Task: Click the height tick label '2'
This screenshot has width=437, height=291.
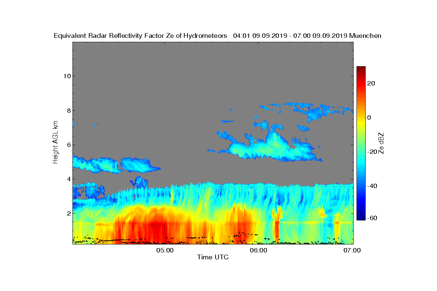Action: [68, 213]
